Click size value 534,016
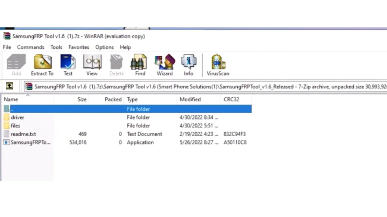This screenshot has width=387, height=217. click(78, 142)
